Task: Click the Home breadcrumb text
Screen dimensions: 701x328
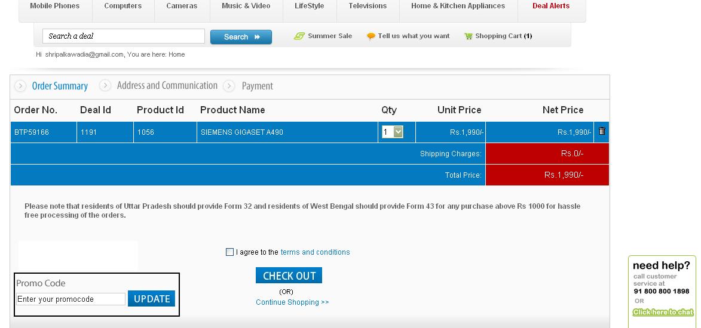Action: pos(176,54)
